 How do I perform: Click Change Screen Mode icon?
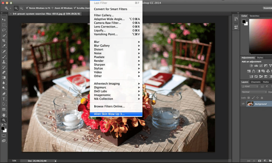pyautogui.click(x=4, y=141)
